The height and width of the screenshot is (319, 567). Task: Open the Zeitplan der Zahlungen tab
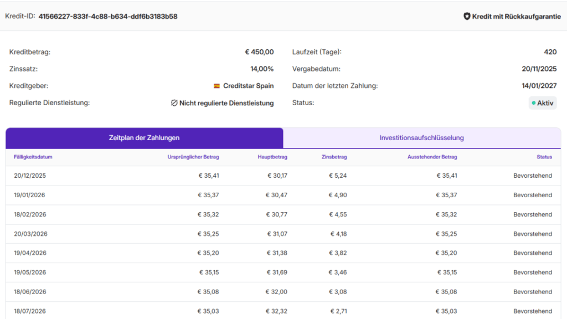[x=144, y=138]
